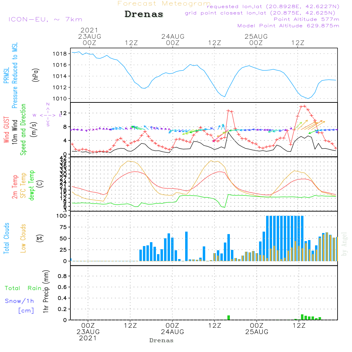Click the 12 value on wind axis
This screenshot has width=352, height=352.
[x=64, y=113]
